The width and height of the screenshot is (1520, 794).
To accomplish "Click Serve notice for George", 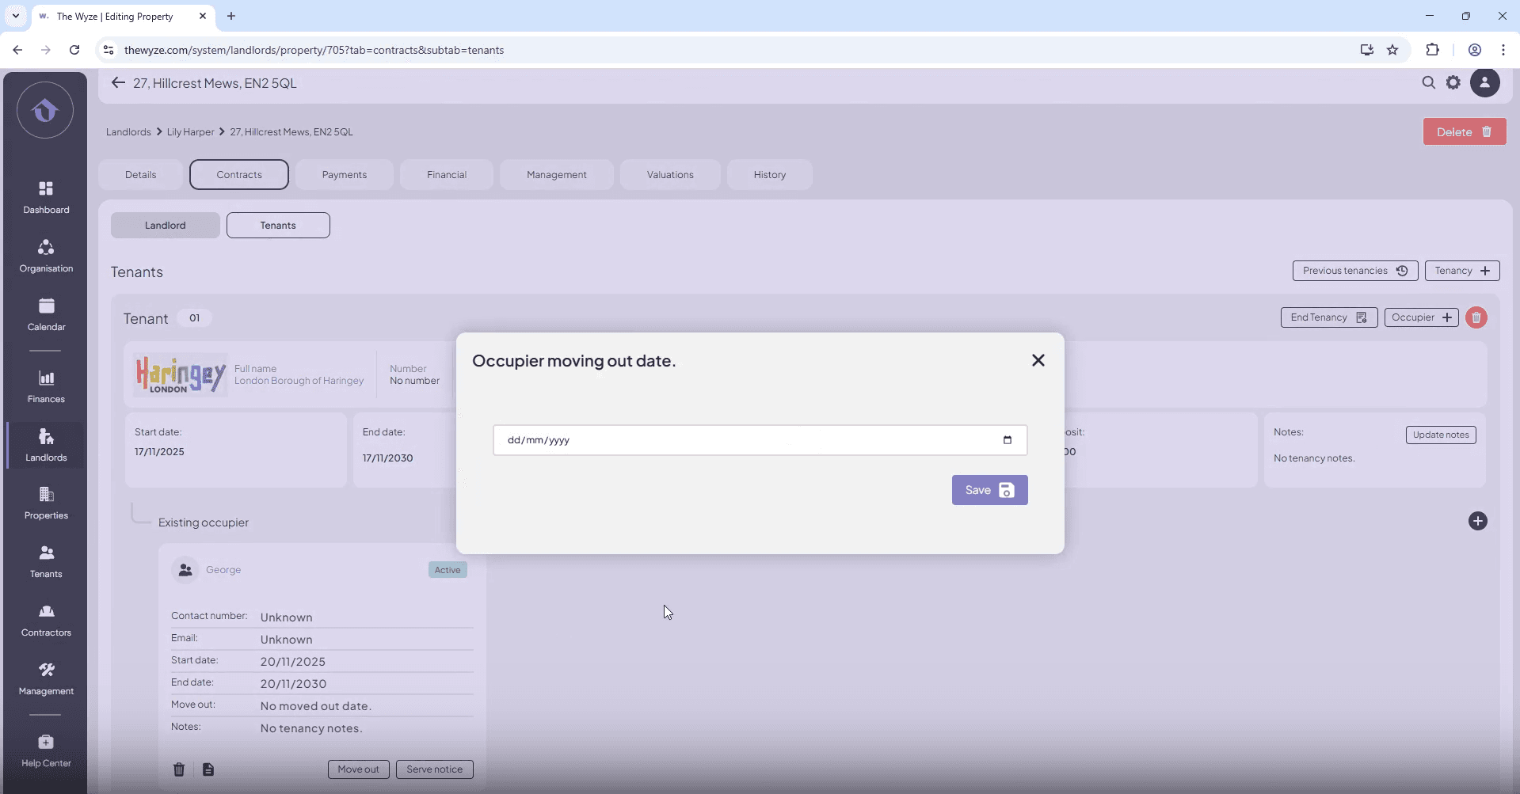I will coord(434,769).
